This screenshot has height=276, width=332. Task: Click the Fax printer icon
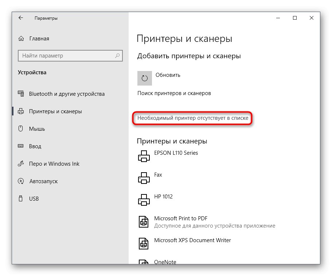pos(144,178)
